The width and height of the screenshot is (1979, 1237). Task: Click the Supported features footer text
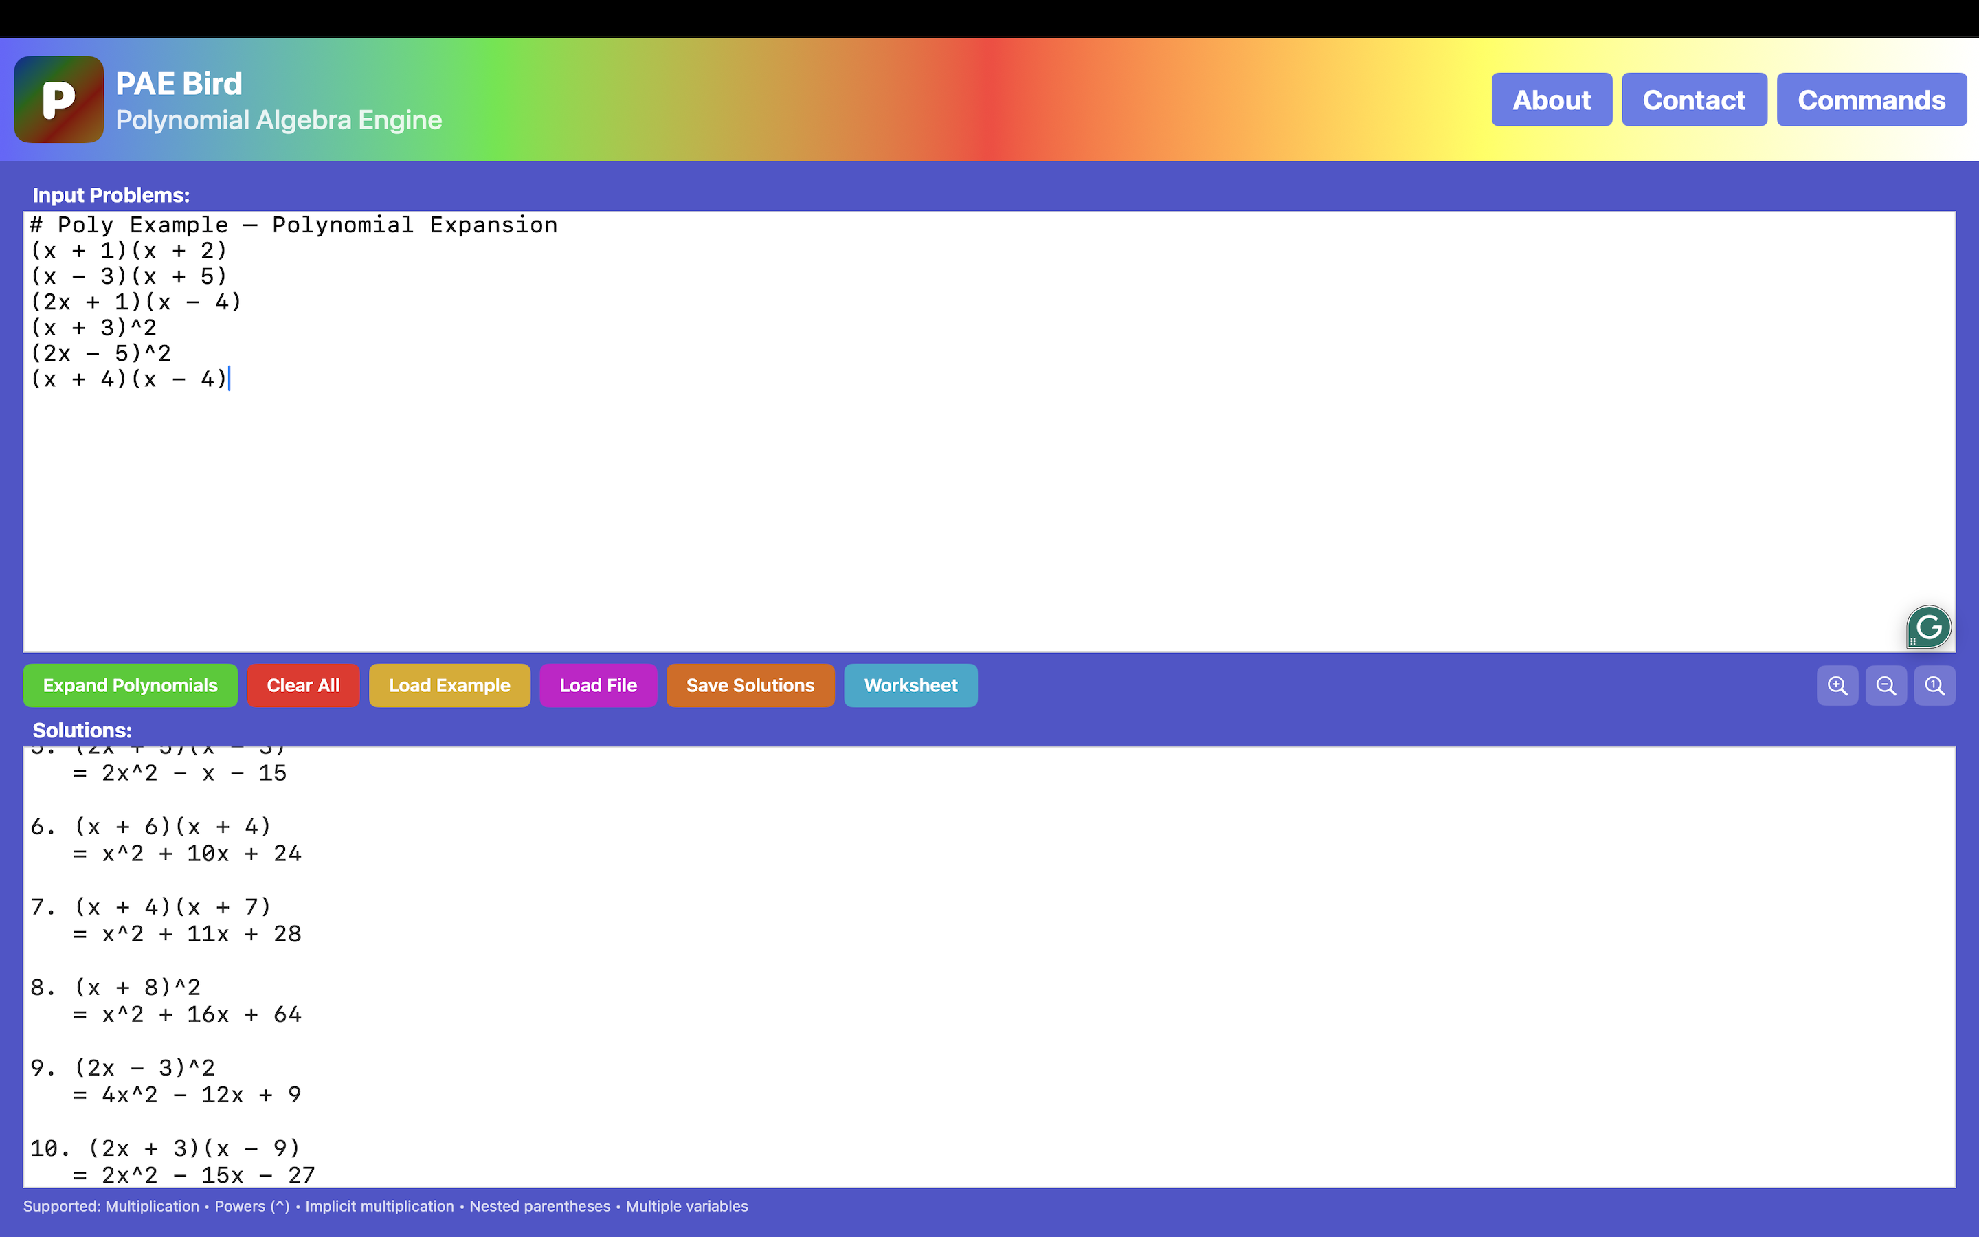click(385, 1206)
